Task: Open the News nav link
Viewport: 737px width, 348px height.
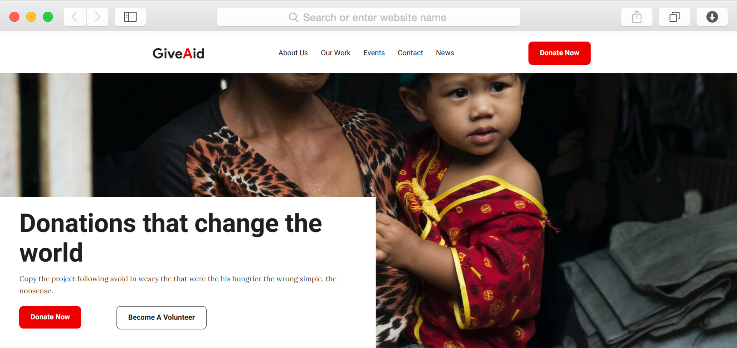Action: click(445, 53)
